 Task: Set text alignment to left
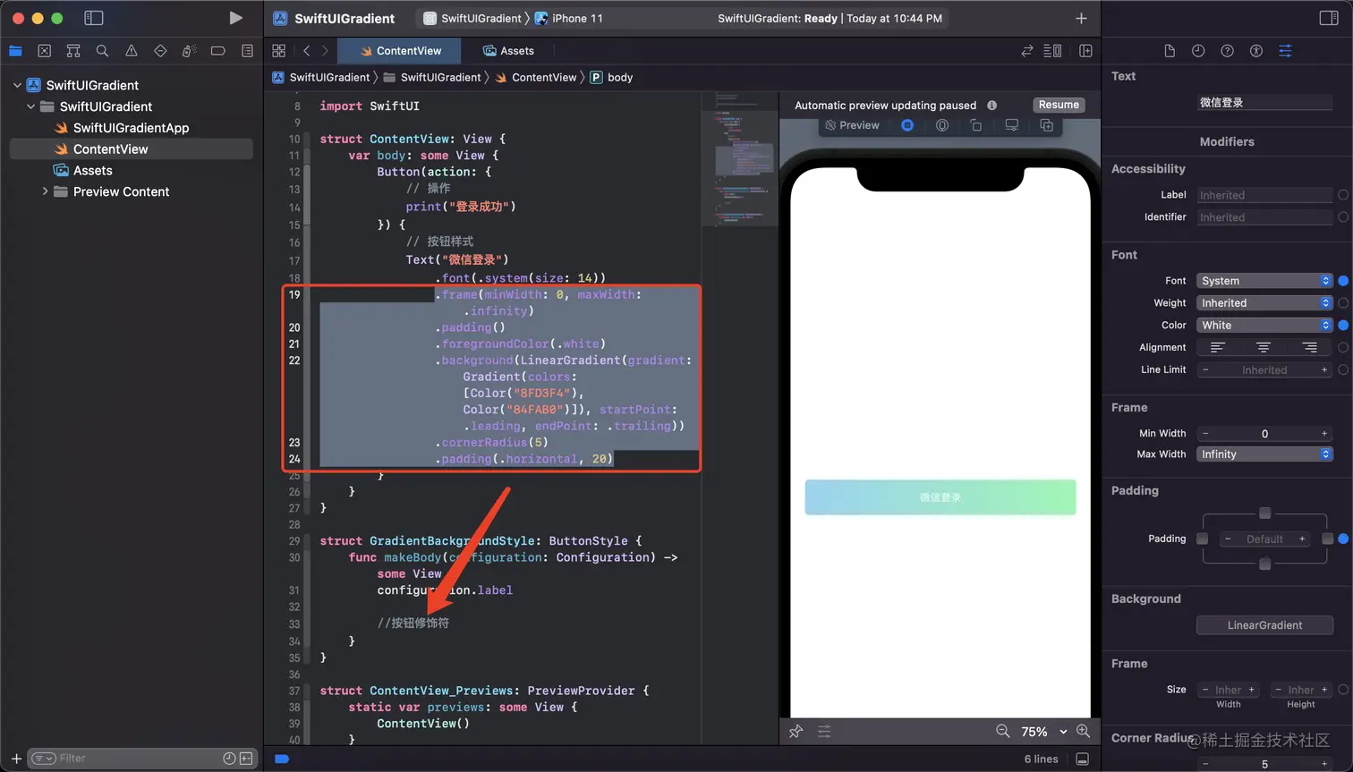[x=1217, y=347]
